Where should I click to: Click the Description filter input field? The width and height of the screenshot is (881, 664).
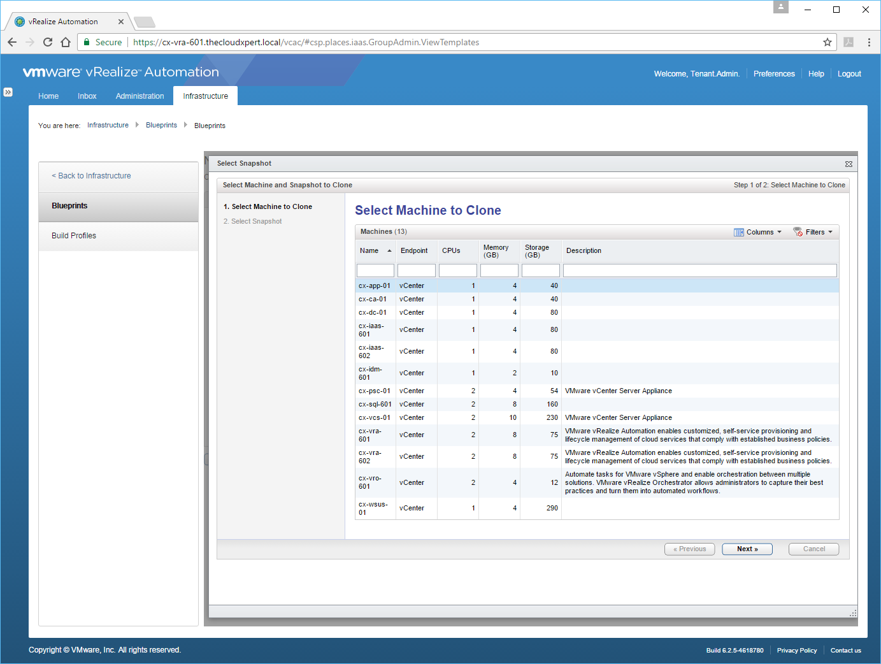pos(699,271)
